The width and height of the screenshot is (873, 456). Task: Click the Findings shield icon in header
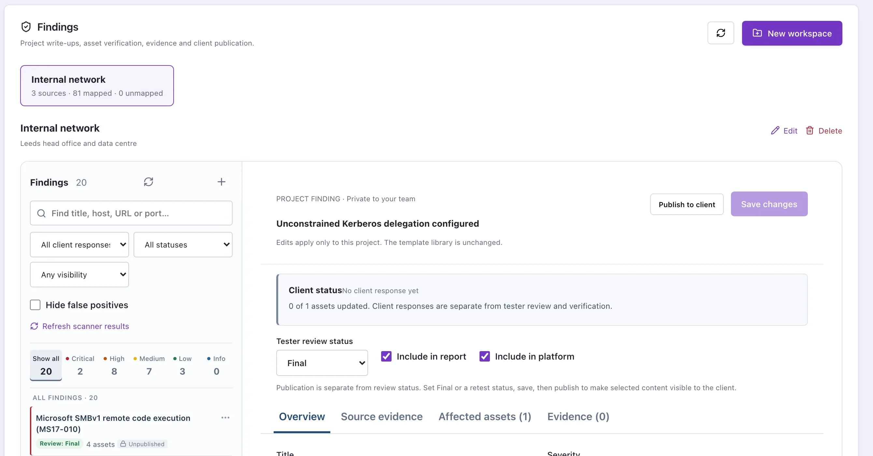26,27
